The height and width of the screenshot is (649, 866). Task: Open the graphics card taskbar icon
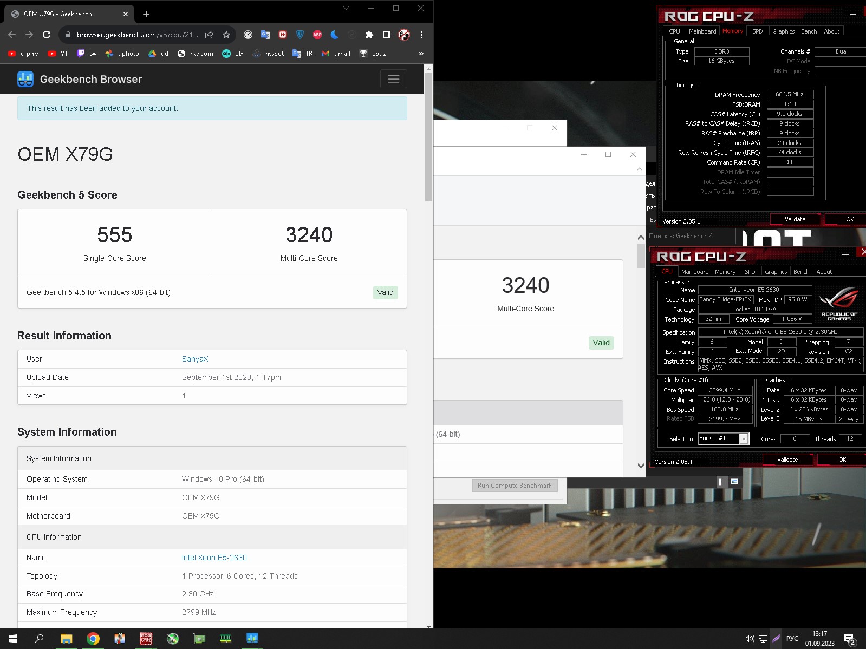click(199, 639)
